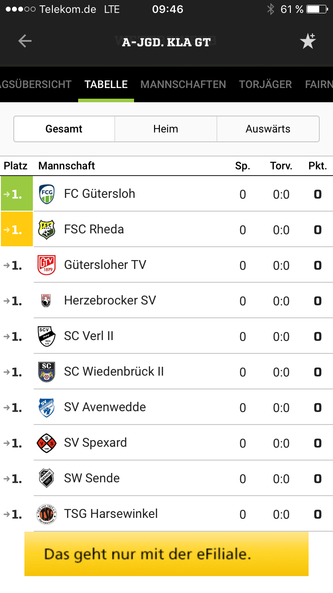This screenshot has width=333, height=593.
Task: Tap the SV Avenwedde blue crest
Action: (x=47, y=407)
